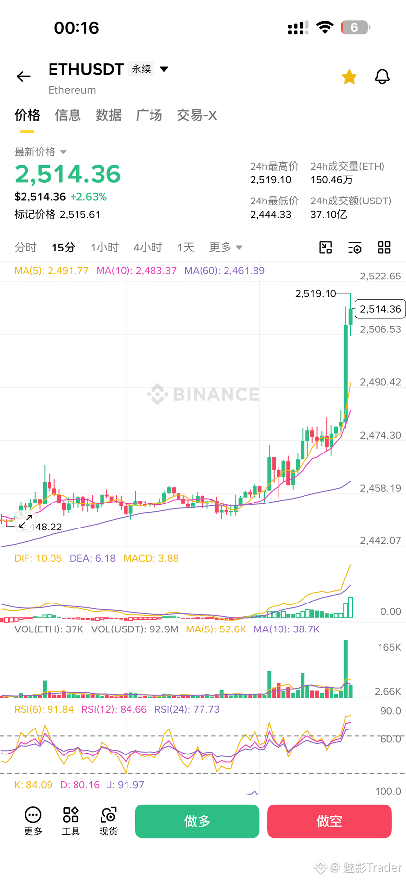Open the 交易-X tab

197,115
